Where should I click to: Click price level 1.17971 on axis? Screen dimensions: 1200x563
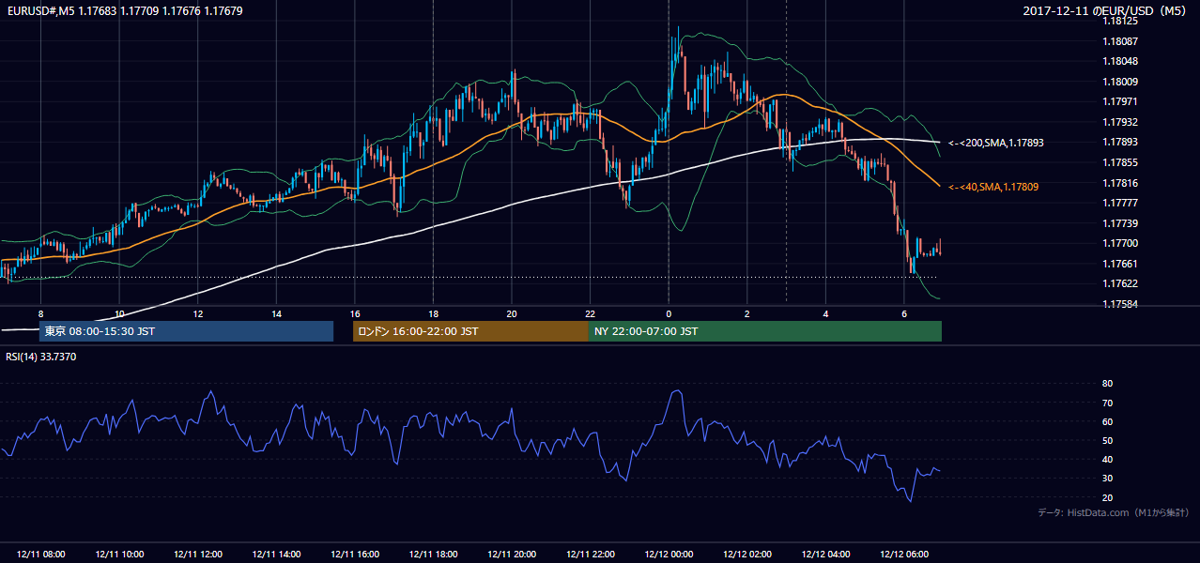[1121, 101]
